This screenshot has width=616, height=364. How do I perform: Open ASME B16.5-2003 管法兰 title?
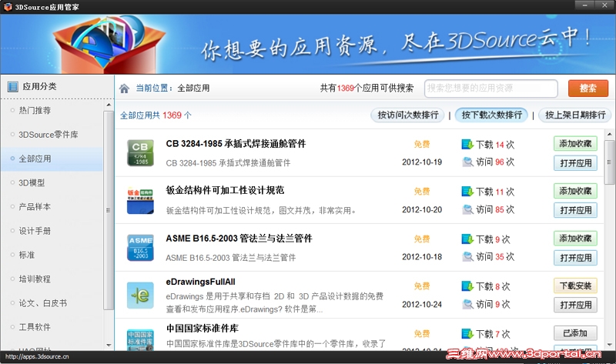pyautogui.click(x=239, y=239)
